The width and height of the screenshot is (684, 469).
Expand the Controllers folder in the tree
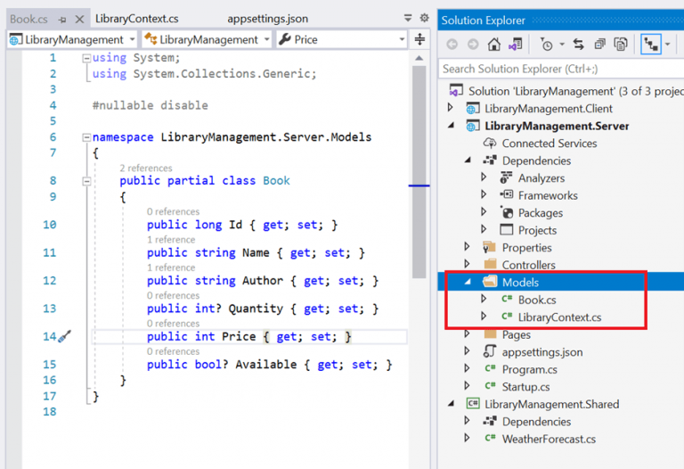click(467, 265)
